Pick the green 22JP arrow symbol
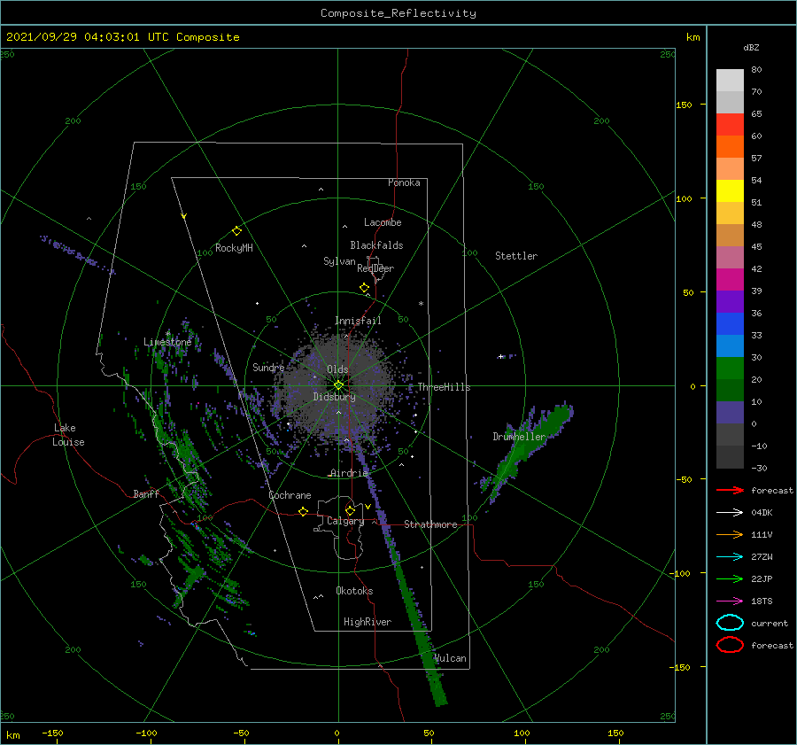 (730, 578)
